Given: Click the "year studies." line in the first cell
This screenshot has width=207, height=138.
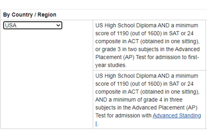Looking at the screenshot, I should coord(111,65).
